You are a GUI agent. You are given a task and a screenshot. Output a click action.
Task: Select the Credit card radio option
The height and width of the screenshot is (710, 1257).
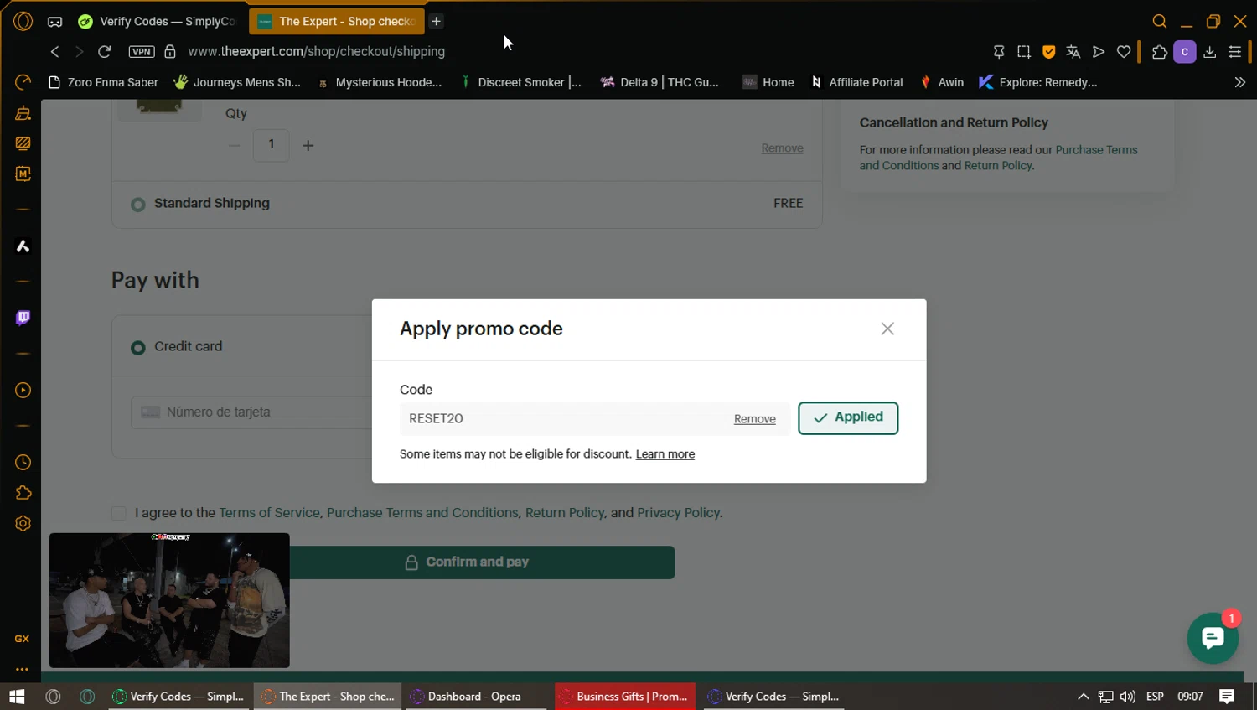tap(138, 347)
